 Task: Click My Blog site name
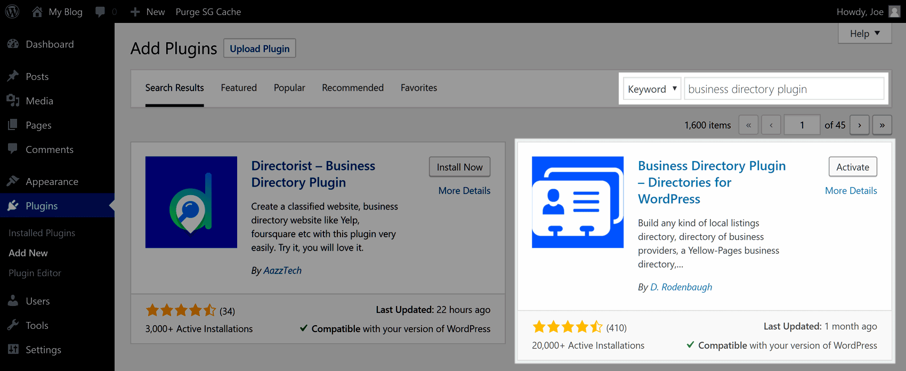66,12
